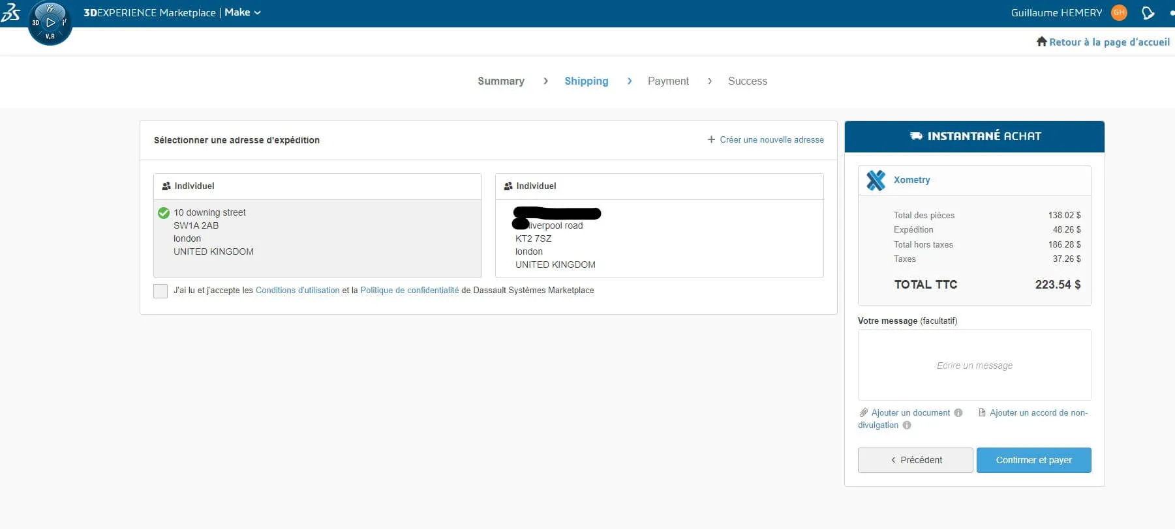Select the Liverpool road address card
Image resolution: width=1175 pixels, height=529 pixels.
[x=659, y=238]
